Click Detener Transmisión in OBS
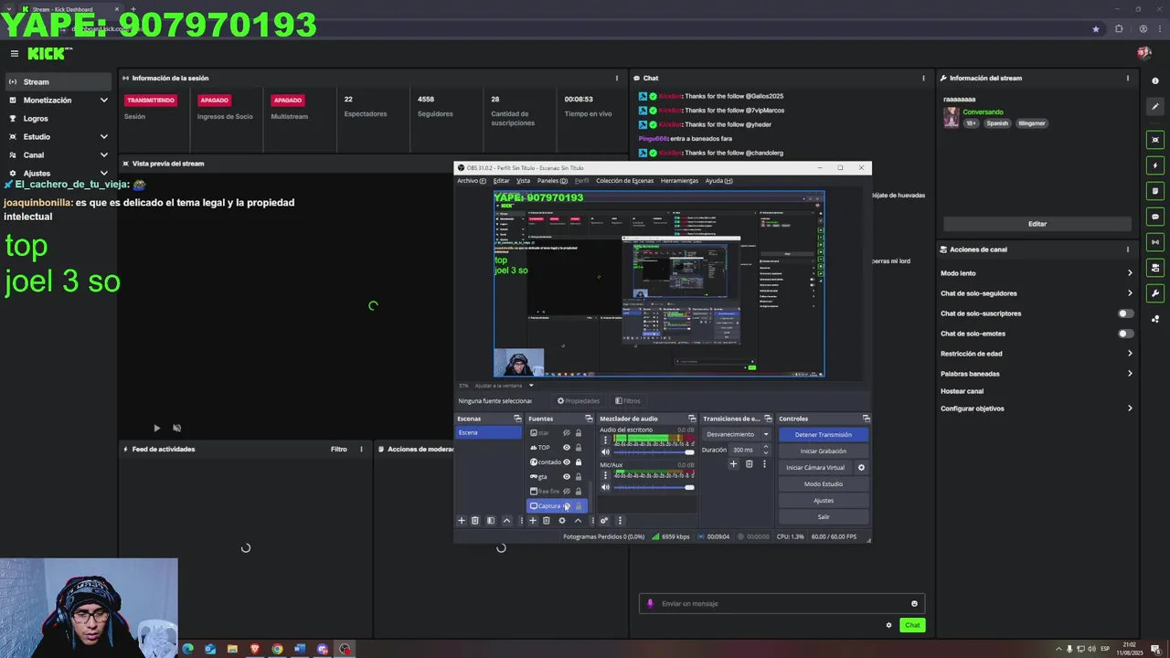Image resolution: width=1170 pixels, height=658 pixels. pyautogui.click(x=823, y=435)
